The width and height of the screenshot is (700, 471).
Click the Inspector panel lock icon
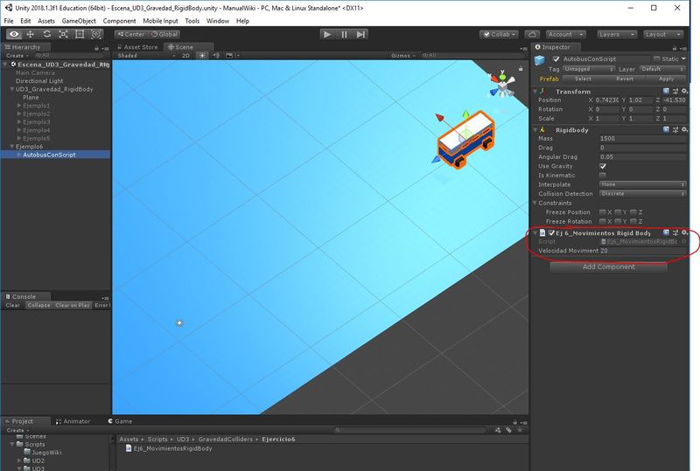point(675,48)
